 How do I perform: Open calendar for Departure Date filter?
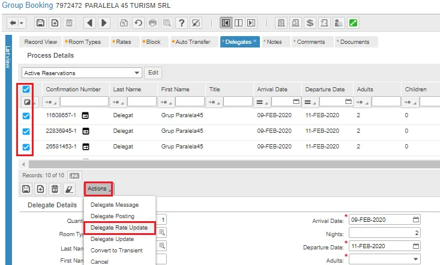tap(348, 102)
